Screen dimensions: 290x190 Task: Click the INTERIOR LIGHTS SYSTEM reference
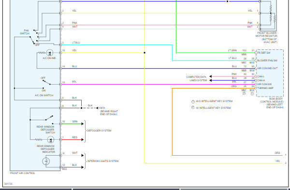coord(103,161)
